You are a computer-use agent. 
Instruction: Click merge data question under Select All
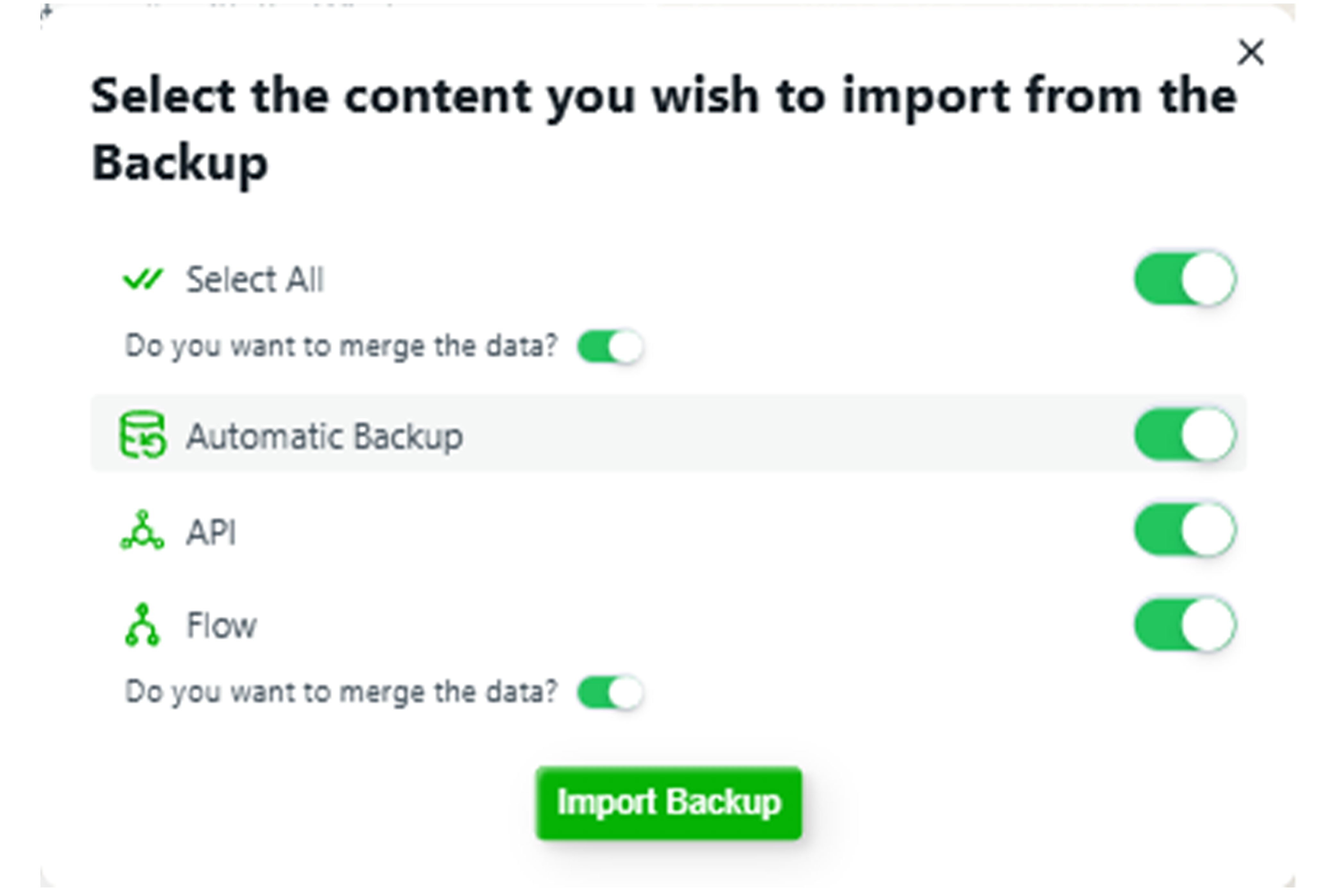[341, 346]
